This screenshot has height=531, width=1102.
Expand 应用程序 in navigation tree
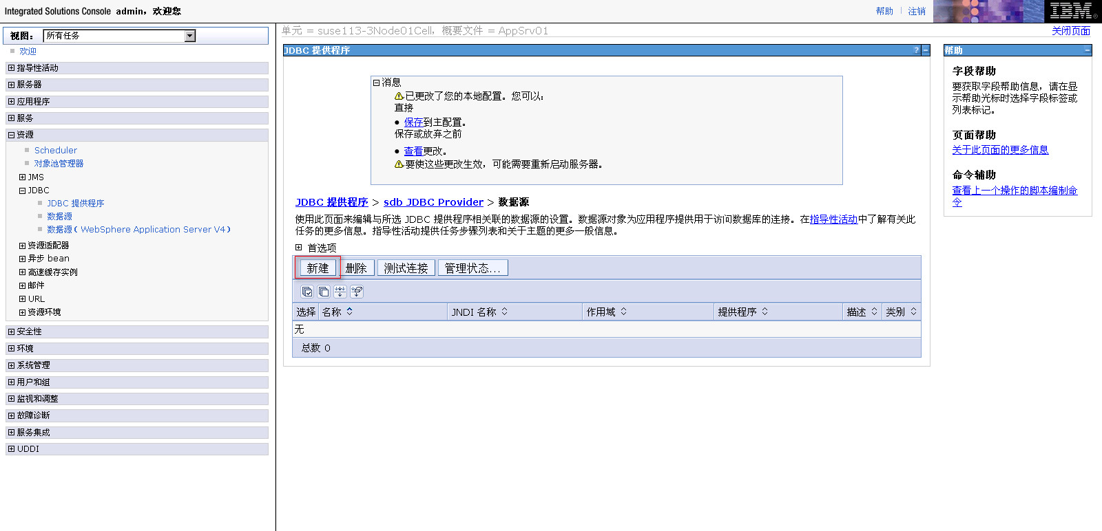(11, 102)
